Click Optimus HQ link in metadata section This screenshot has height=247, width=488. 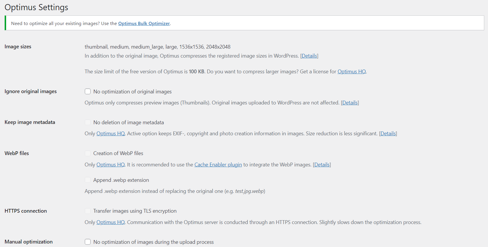[x=110, y=133]
